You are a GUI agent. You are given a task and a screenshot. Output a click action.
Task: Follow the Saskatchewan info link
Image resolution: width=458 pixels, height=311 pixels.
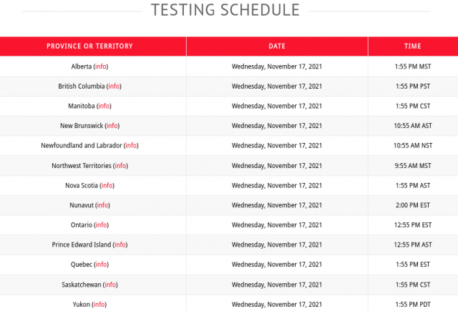110,285
